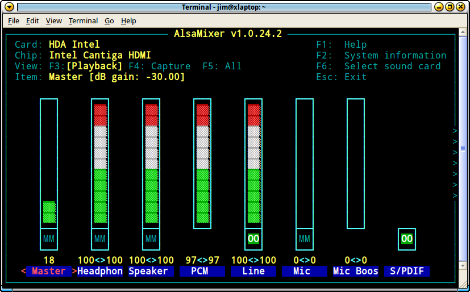Screen dimensions: 470x292
Task: Click the right arrow after Master
Action: click(x=74, y=271)
